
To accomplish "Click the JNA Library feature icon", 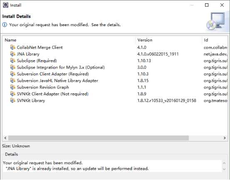I will pos(13,54).
